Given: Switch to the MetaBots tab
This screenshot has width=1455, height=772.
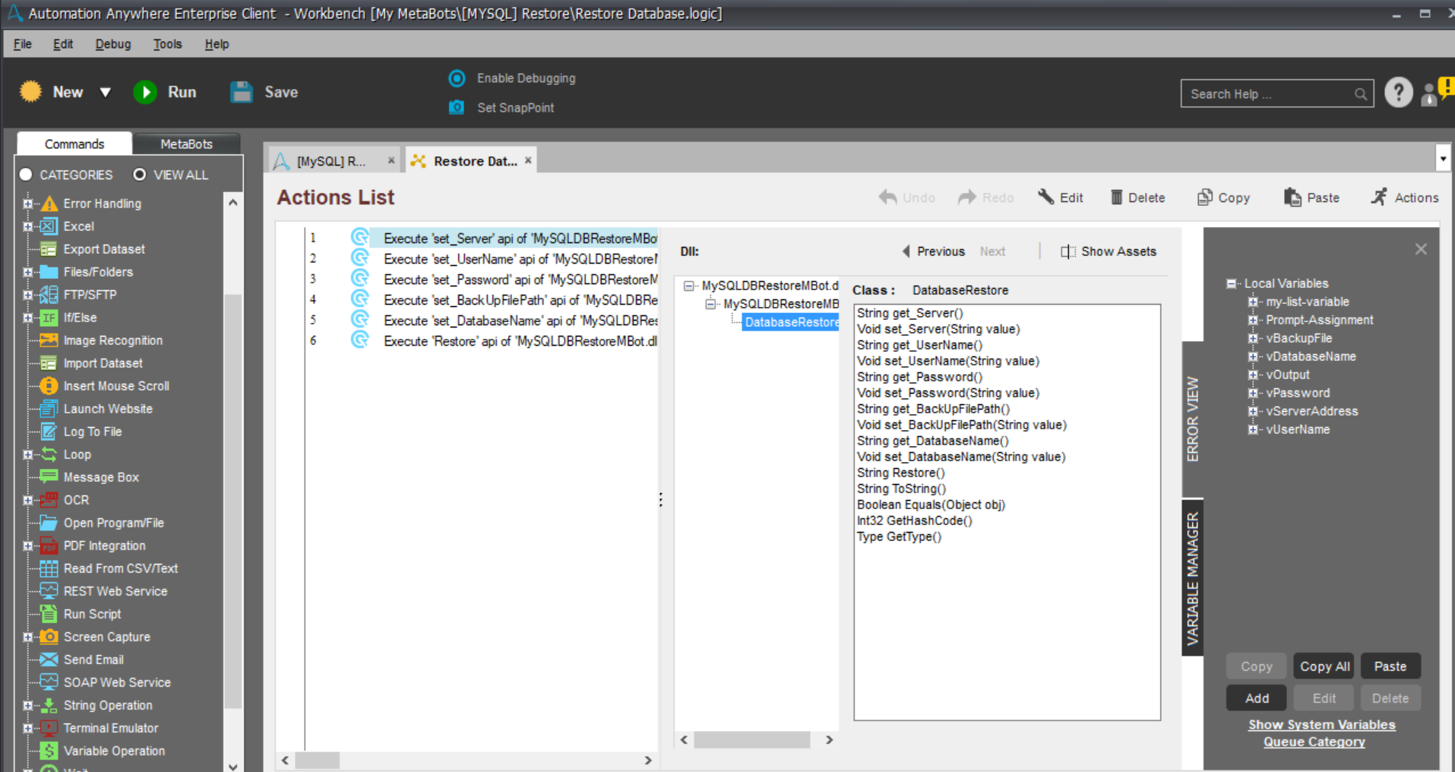Looking at the screenshot, I should [x=186, y=144].
